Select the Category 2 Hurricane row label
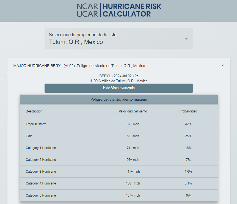 (x=41, y=160)
